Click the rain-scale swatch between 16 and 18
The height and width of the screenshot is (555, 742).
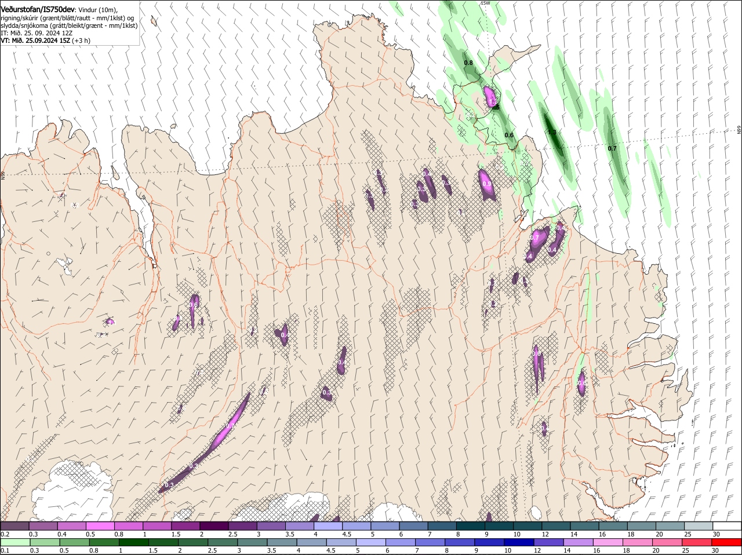click(607, 542)
